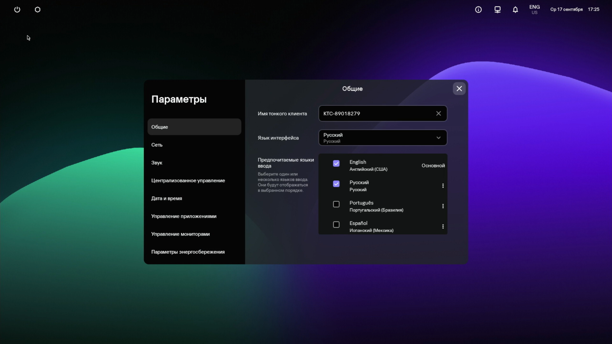Open the Сеть settings section
The image size is (612, 344).
coord(157,145)
